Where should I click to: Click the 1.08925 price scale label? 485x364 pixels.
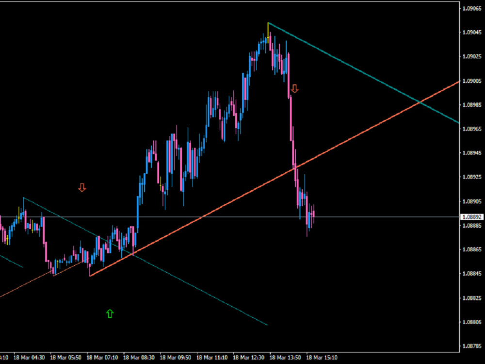click(472, 177)
